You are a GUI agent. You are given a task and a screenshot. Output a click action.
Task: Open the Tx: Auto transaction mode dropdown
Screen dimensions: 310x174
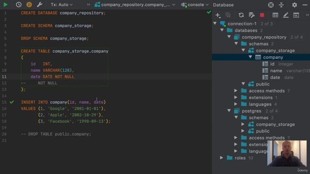(x=62, y=4)
